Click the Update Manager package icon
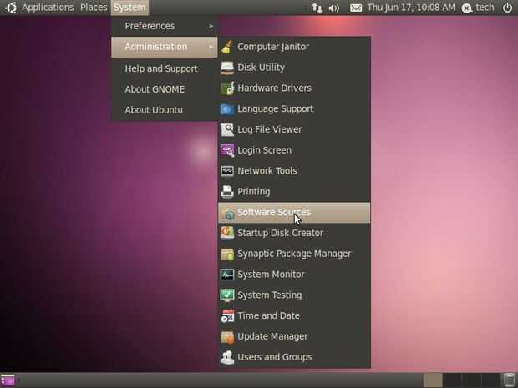The height and width of the screenshot is (388, 518). 227,337
